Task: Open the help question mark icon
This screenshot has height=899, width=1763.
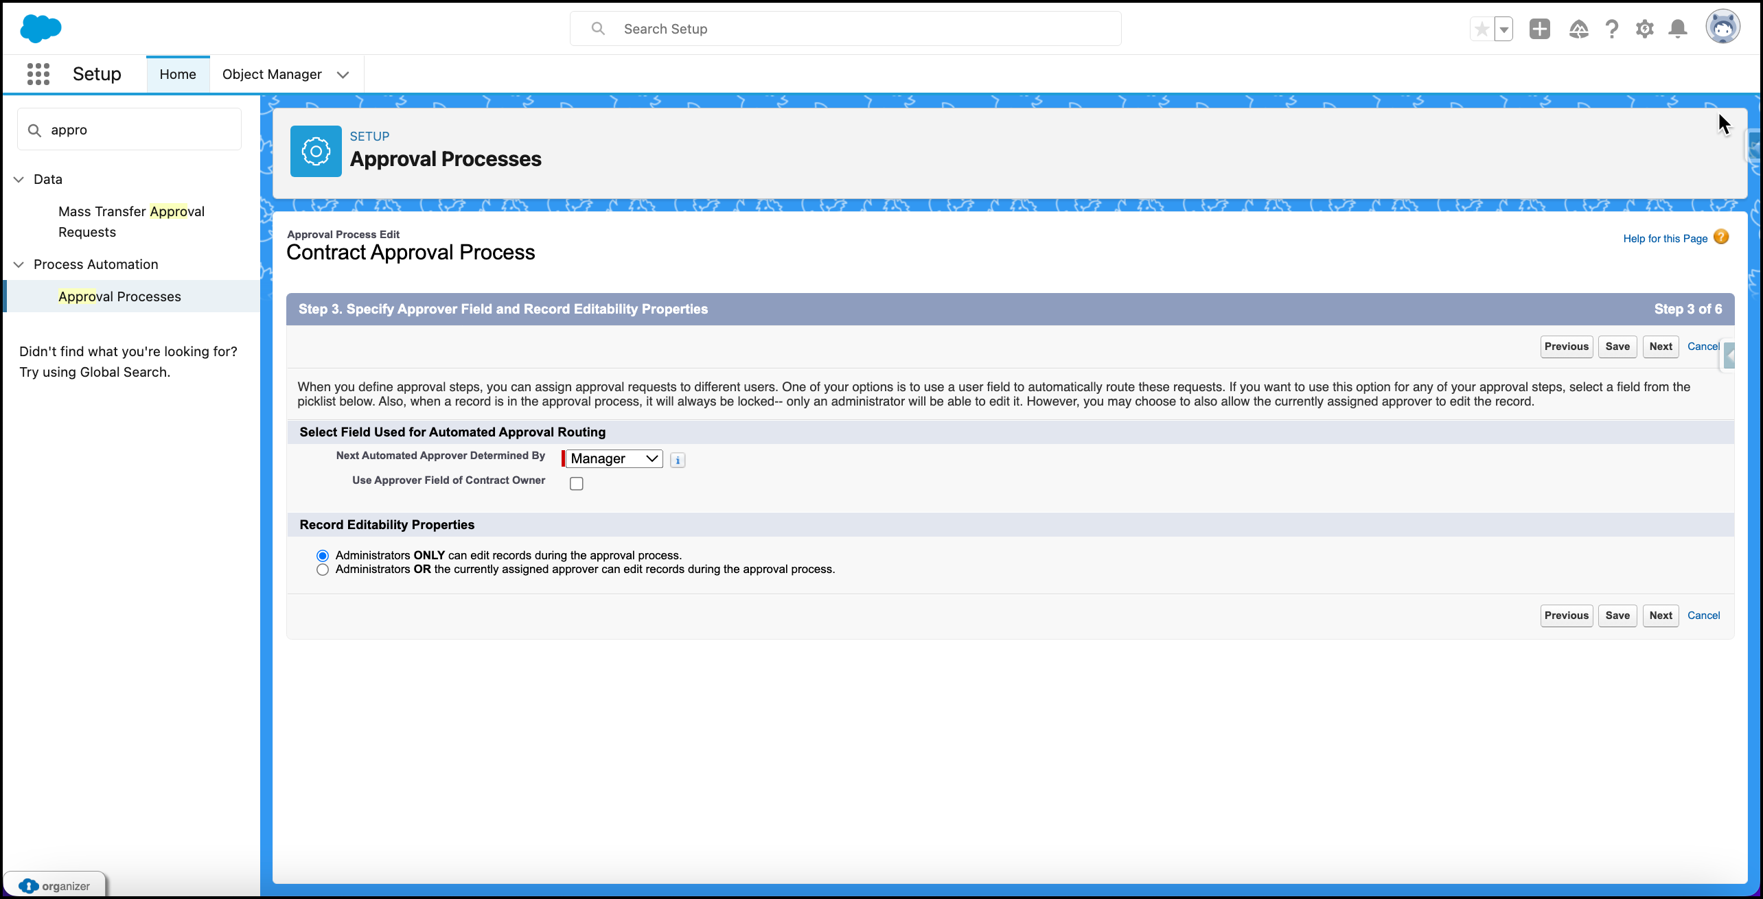Action: [1611, 29]
